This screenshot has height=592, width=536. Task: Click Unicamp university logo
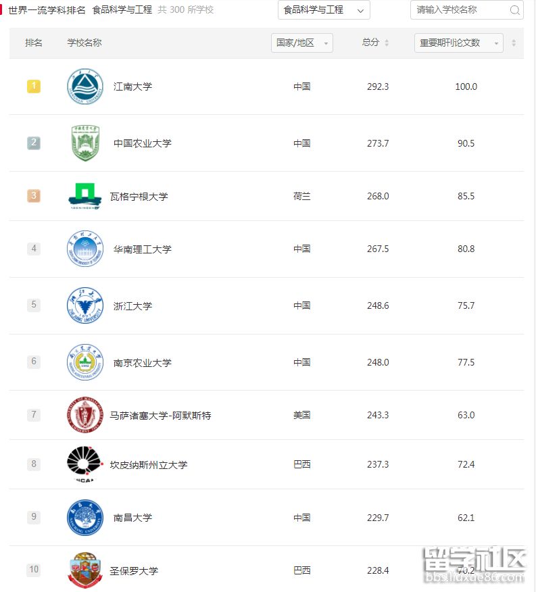[84, 464]
